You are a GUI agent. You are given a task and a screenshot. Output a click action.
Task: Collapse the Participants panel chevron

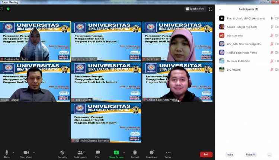(x=220, y=9)
